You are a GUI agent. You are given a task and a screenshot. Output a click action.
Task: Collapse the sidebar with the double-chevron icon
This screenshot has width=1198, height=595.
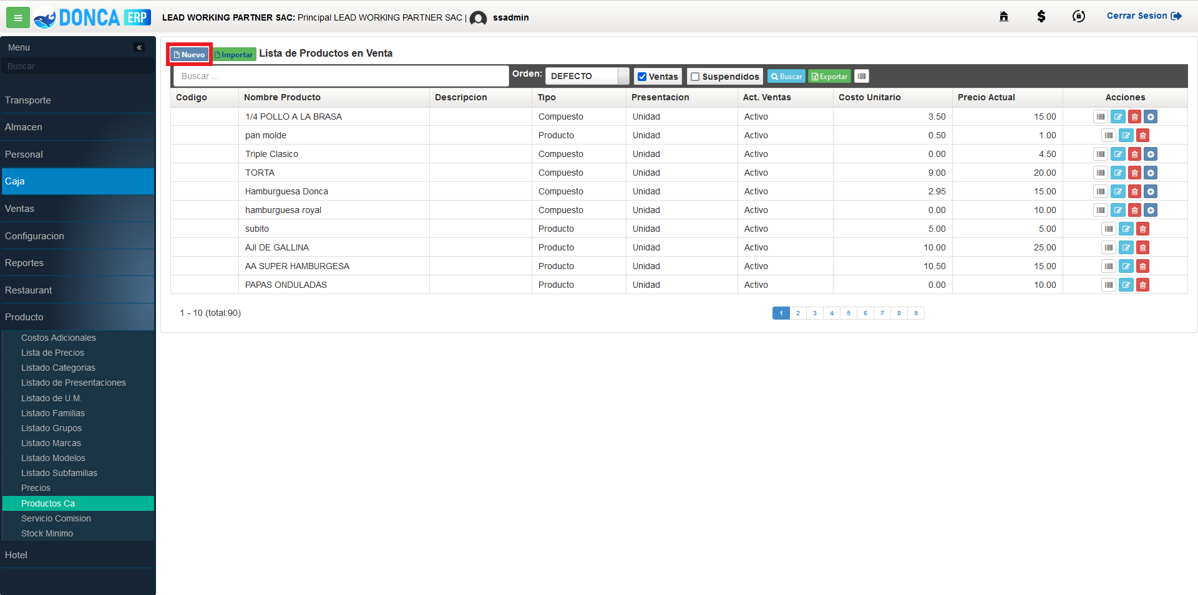139,47
